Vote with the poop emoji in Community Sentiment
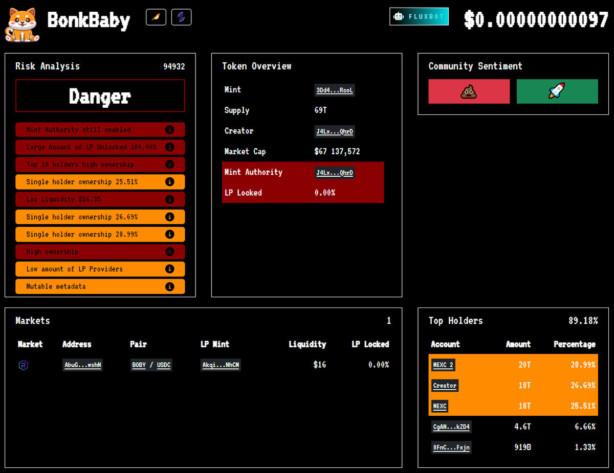Screen dimensions: 614x473 [x=469, y=91]
